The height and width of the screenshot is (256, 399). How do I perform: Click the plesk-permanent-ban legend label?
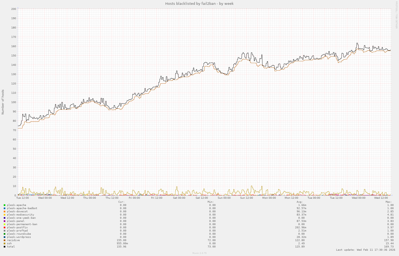point(22,224)
